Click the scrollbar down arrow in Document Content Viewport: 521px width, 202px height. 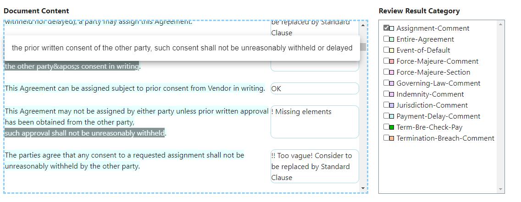(363, 188)
